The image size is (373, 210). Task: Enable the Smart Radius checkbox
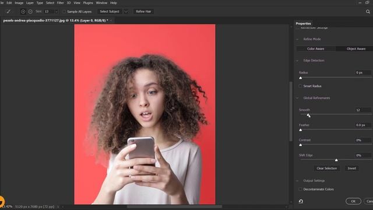[x=301, y=86]
